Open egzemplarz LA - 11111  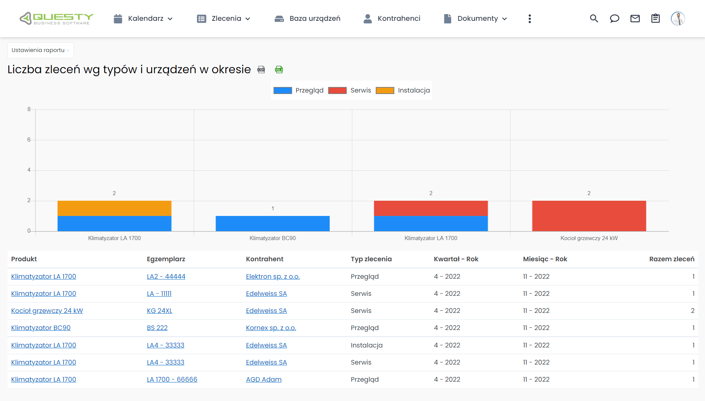click(159, 294)
